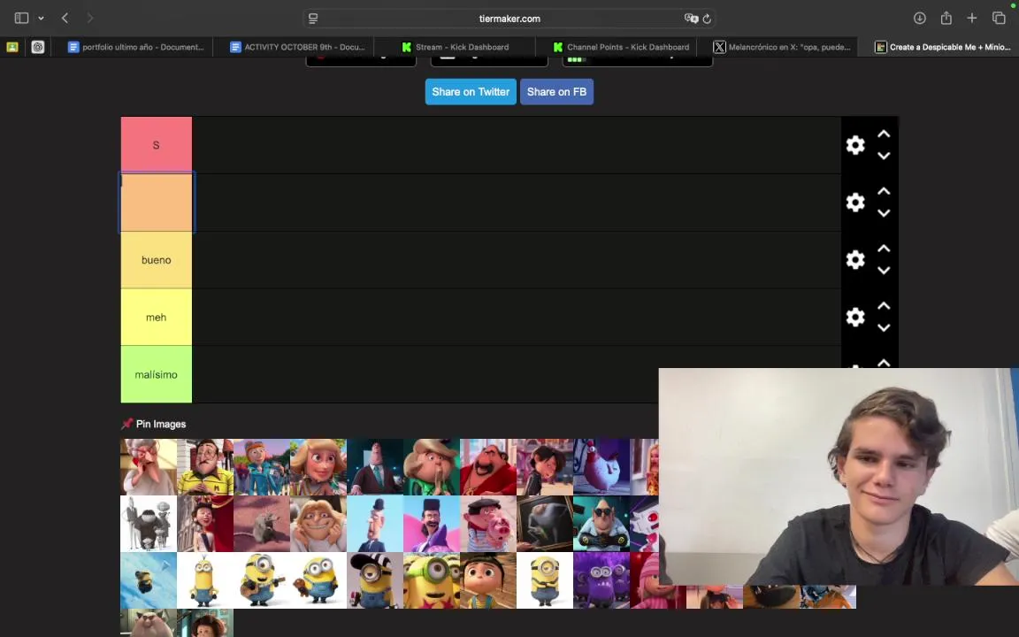Image resolution: width=1019 pixels, height=637 pixels.
Task: Open settings gear for the S tier
Action: 855,145
